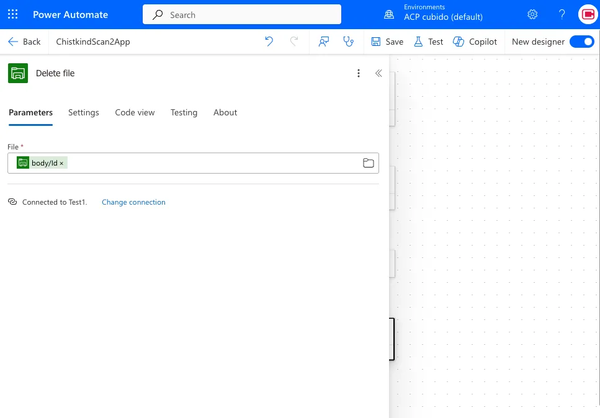Screen dimensions: 600x418
Task: Run the flow with the Test beaker icon
Action: [428, 41]
